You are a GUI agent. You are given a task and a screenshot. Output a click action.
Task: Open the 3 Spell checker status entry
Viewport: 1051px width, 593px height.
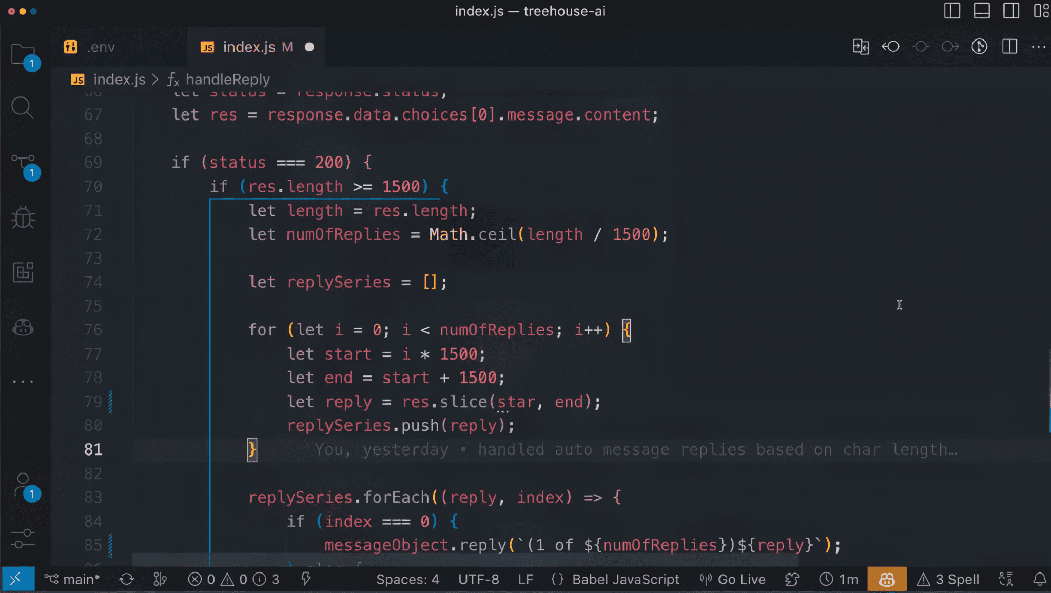point(948,579)
